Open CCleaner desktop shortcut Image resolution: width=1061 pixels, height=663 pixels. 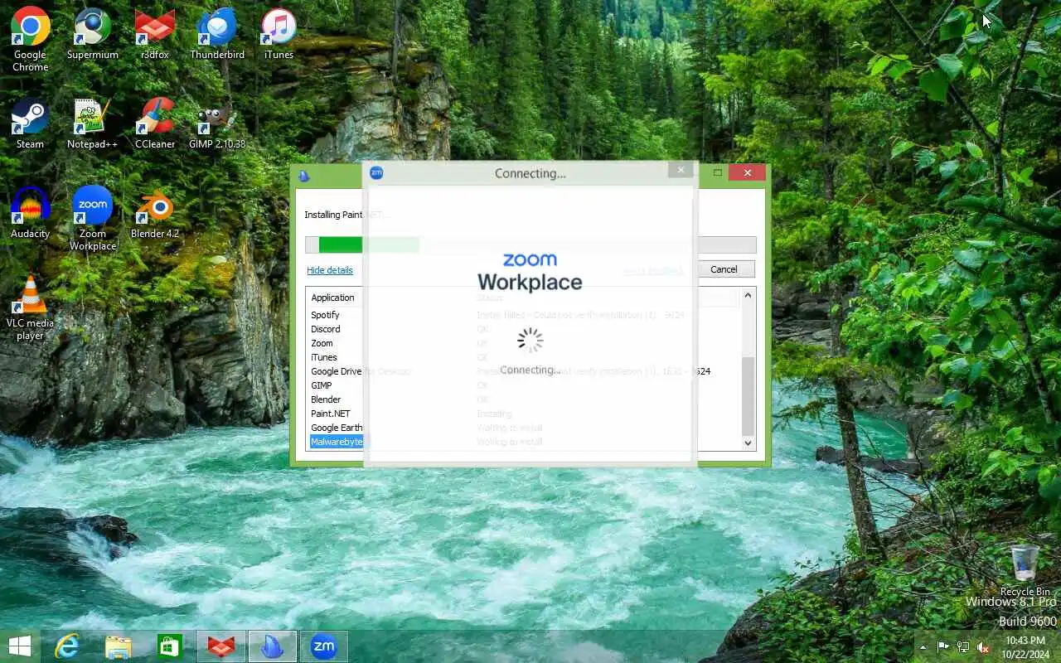154,123
